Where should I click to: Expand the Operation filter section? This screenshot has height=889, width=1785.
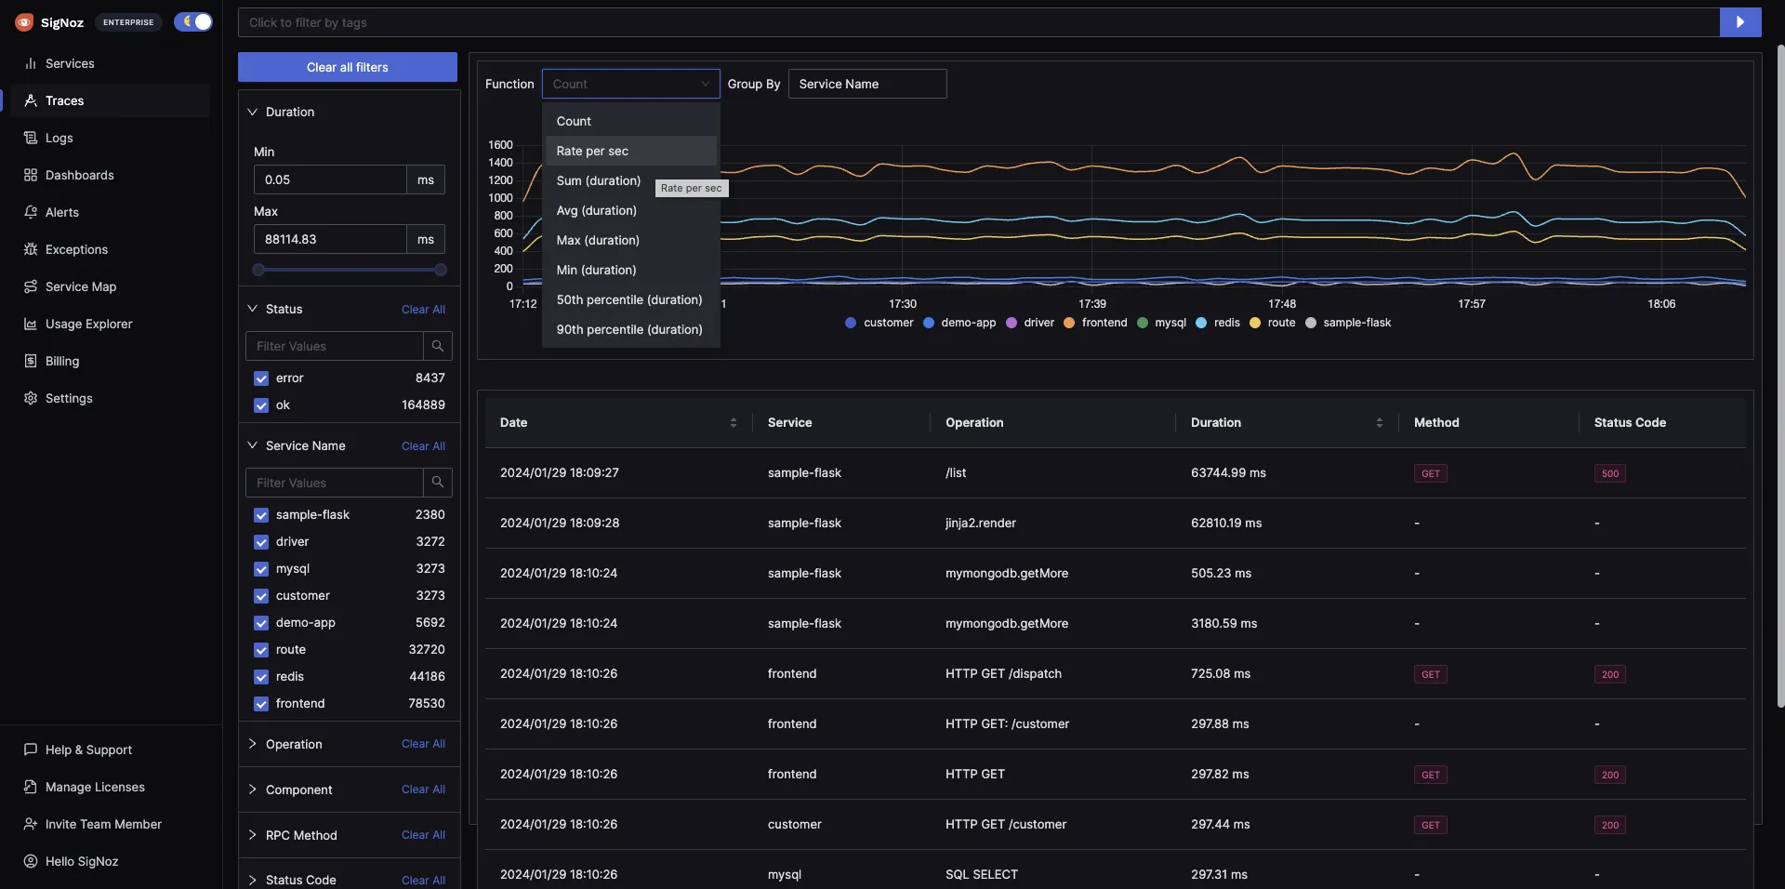pyautogui.click(x=252, y=744)
